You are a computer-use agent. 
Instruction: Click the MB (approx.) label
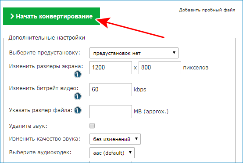click(x=151, y=112)
